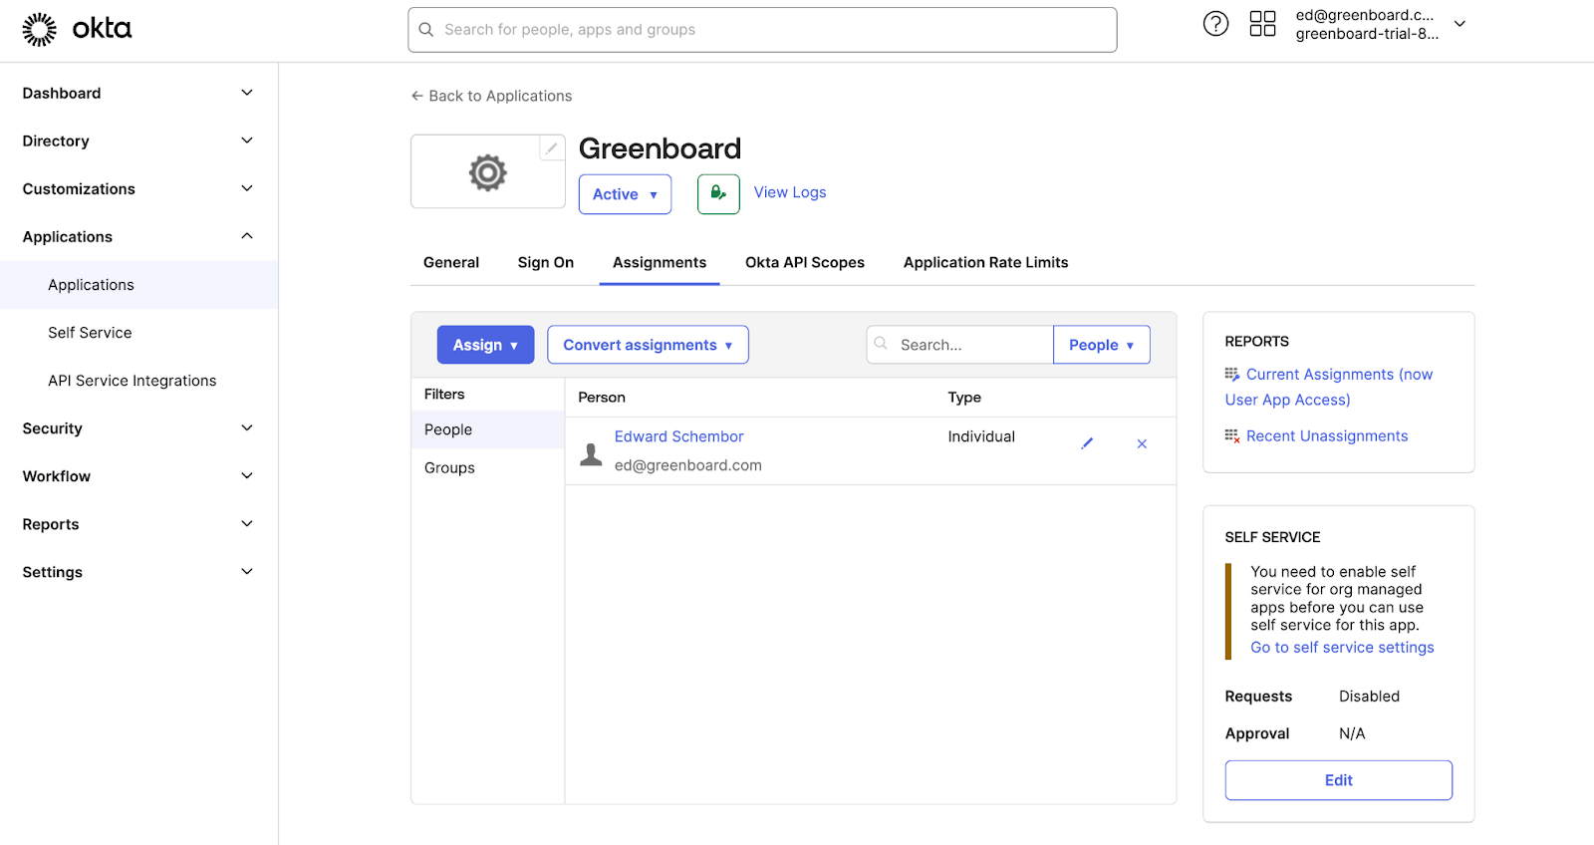Click Edward Schembor's person avatar icon
The width and height of the screenshot is (1594, 845).
click(592, 453)
